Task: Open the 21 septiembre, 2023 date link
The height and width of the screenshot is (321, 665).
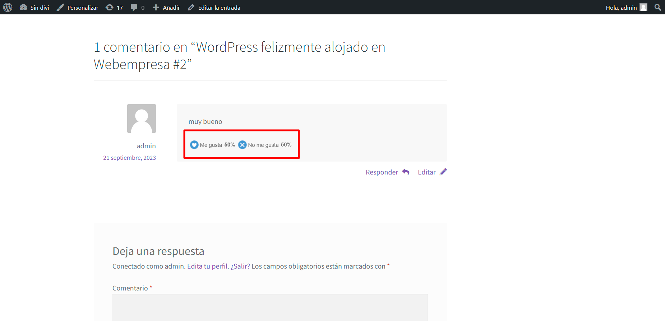Action: point(129,158)
